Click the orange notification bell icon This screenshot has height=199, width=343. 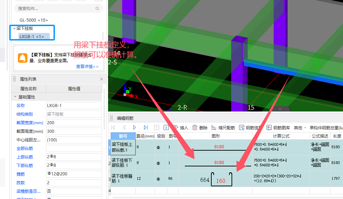click(23, 58)
